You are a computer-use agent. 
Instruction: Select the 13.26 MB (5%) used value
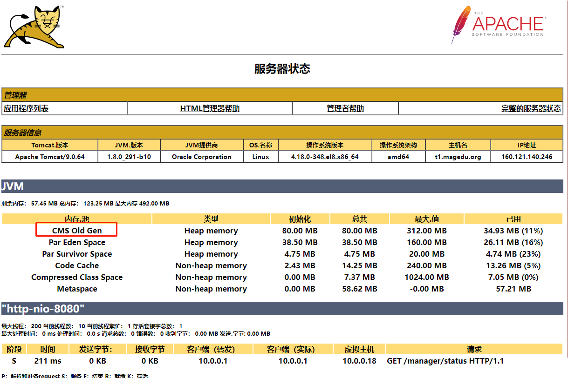point(513,265)
